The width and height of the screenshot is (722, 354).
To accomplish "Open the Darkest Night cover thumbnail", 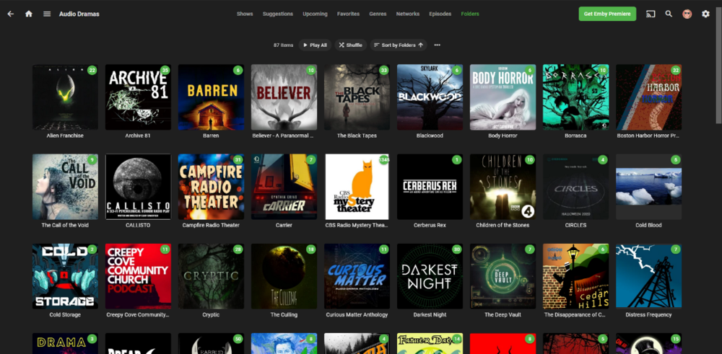I will (430, 276).
